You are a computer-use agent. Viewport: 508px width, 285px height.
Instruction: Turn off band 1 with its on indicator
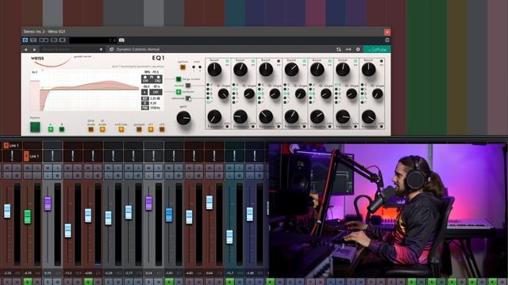coord(227,61)
